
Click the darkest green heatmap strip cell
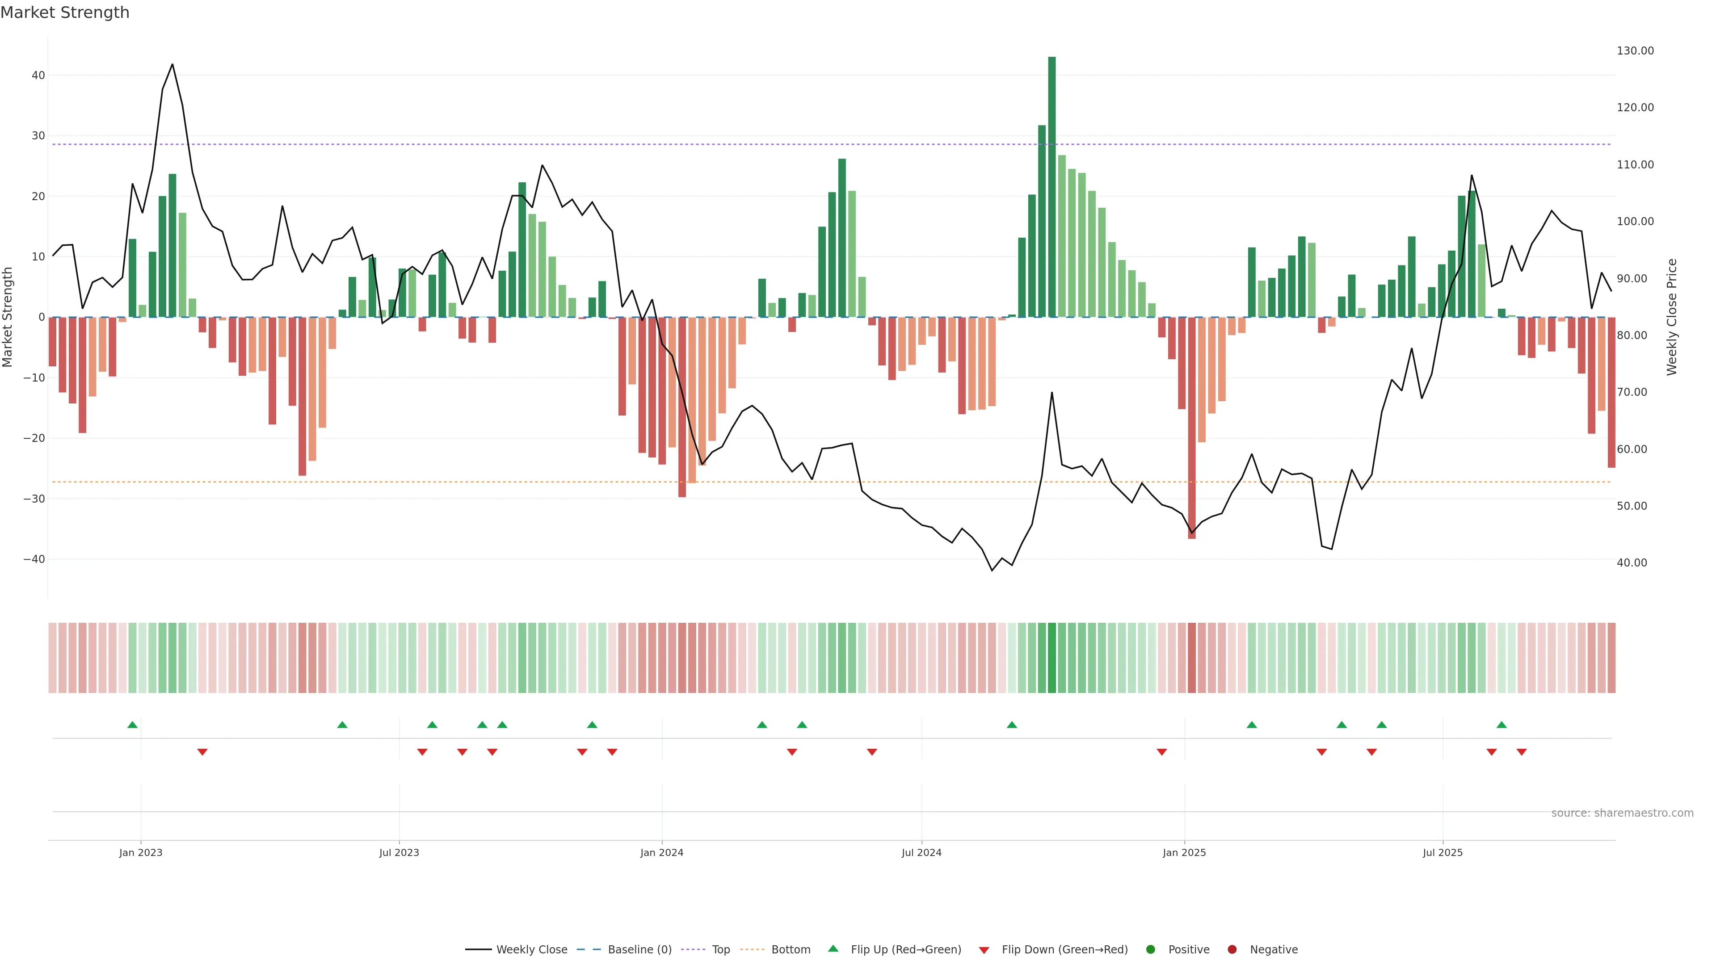pos(1052,658)
